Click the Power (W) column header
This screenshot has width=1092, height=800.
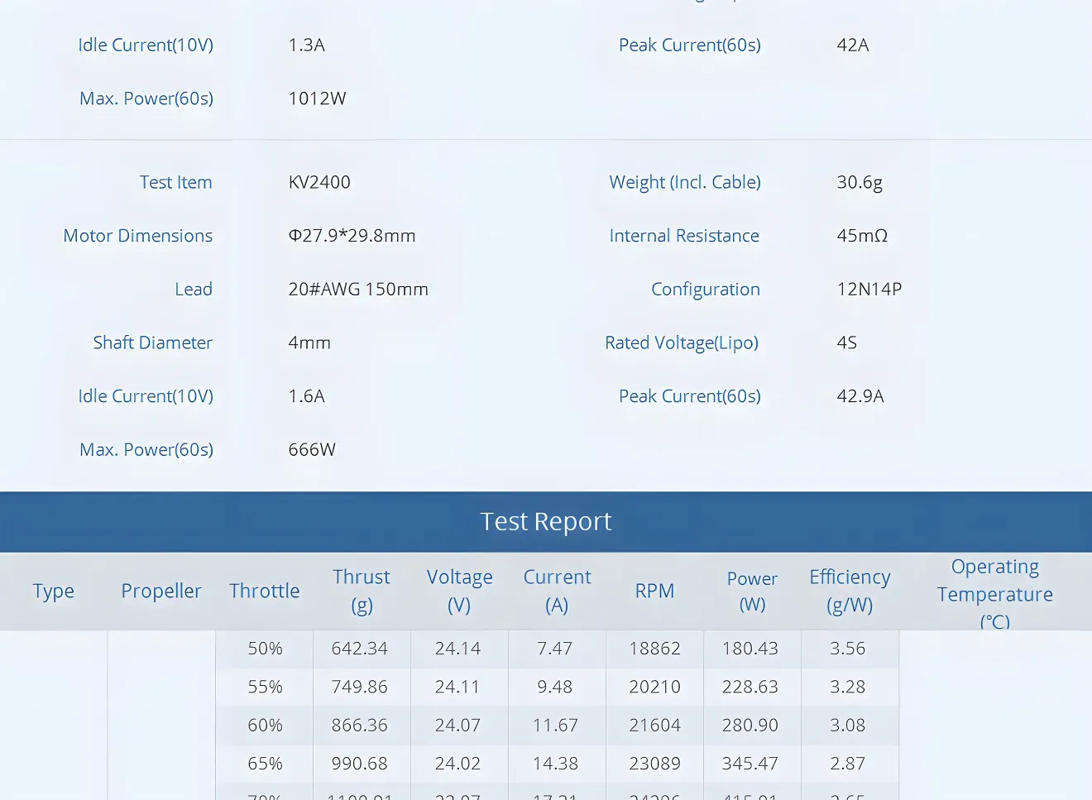tap(752, 591)
